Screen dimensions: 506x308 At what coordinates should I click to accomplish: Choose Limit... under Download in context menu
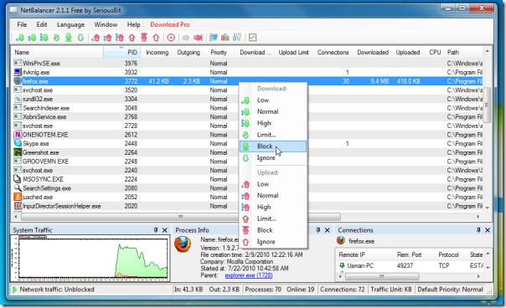[273, 135]
